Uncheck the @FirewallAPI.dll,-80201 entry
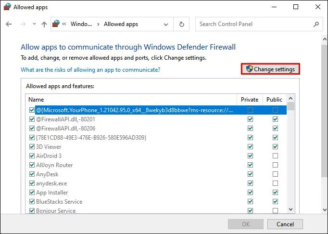Viewport: 328px width, 234px height. coord(32,119)
